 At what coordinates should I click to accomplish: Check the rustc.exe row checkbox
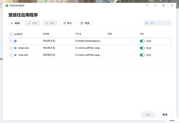(x=11, y=55)
